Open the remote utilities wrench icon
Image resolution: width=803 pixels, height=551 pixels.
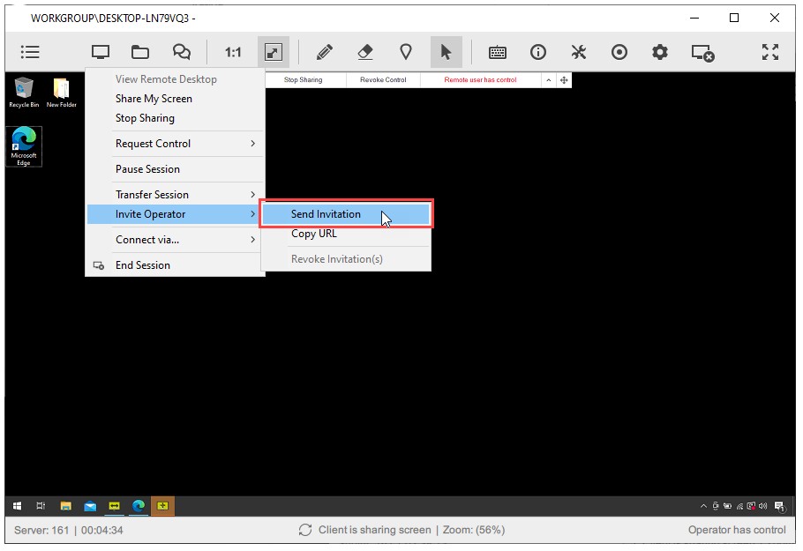[x=579, y=52]
